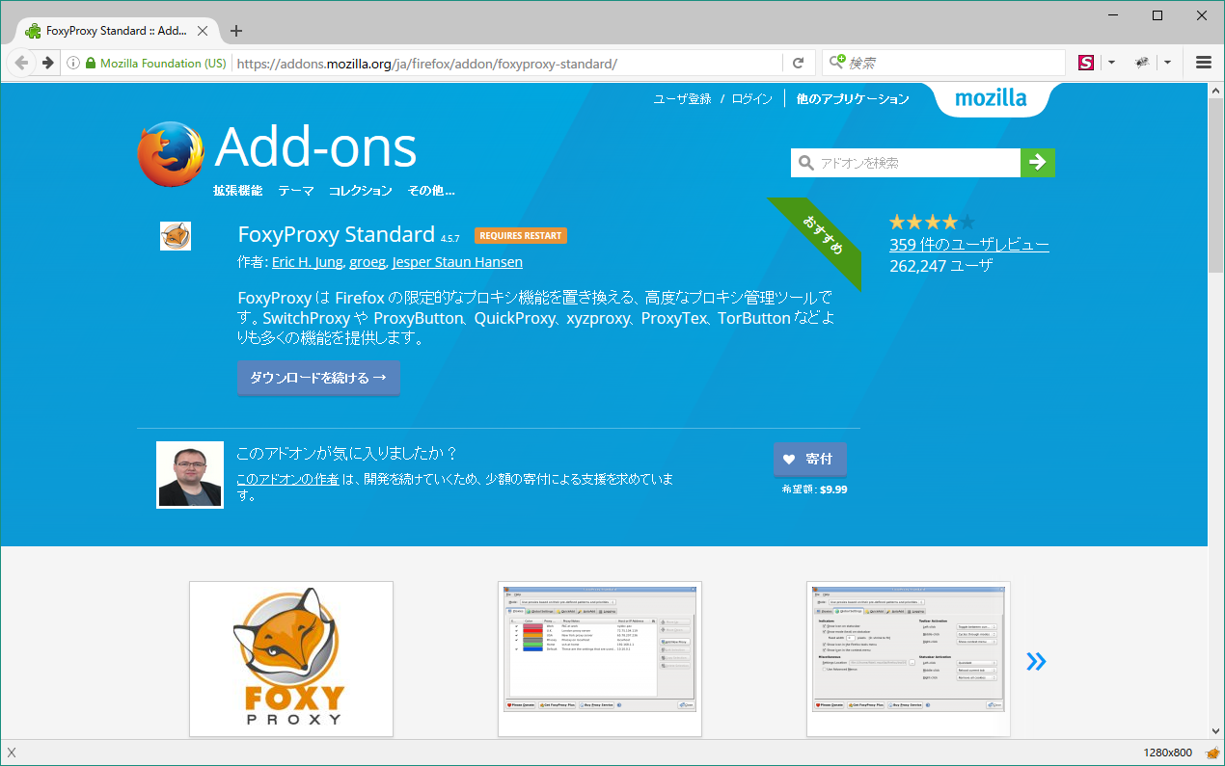Viewport: 1225px width, 766px height.
Task: Select the FoxyProxy Standard browser tab
Action: pos(115,31)
